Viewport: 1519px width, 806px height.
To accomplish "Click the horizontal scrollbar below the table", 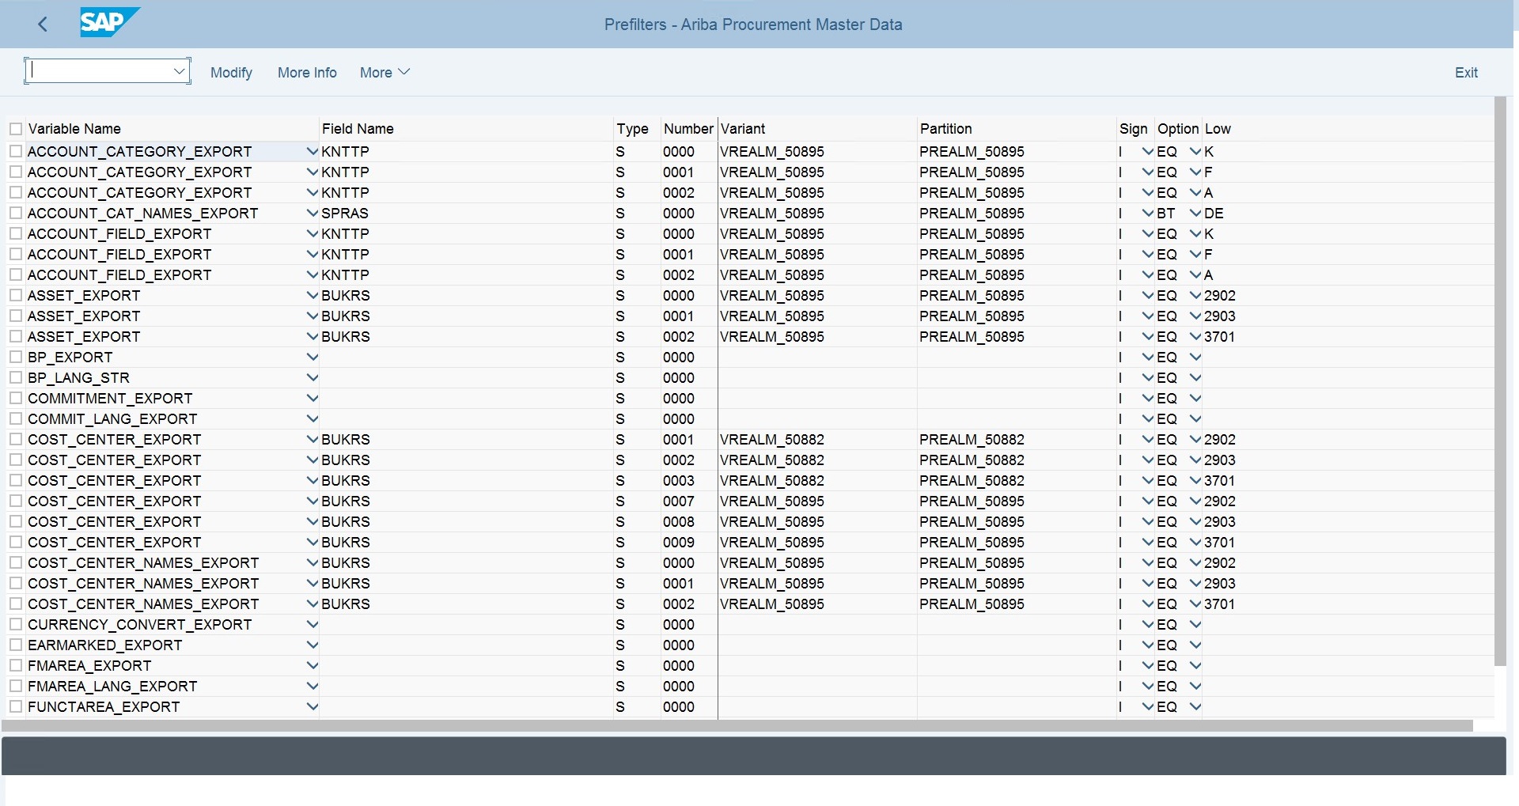I will pos(737,725).
